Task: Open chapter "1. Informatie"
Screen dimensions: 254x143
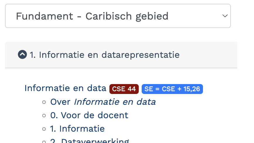Action: [x=77, y=128]
